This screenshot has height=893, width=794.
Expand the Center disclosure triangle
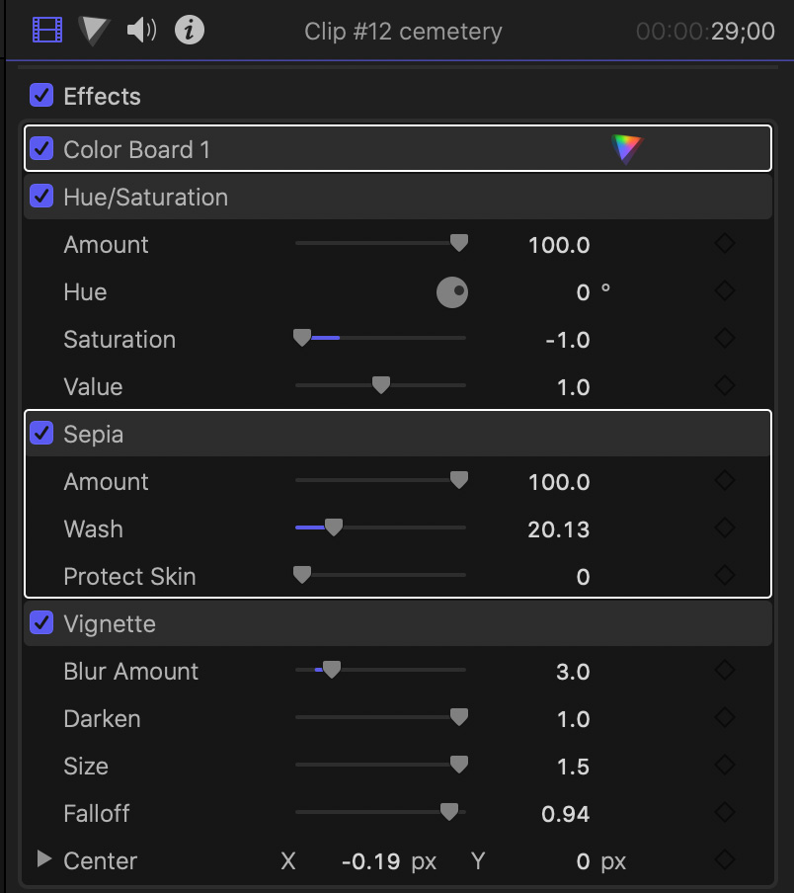pos(43,859)
